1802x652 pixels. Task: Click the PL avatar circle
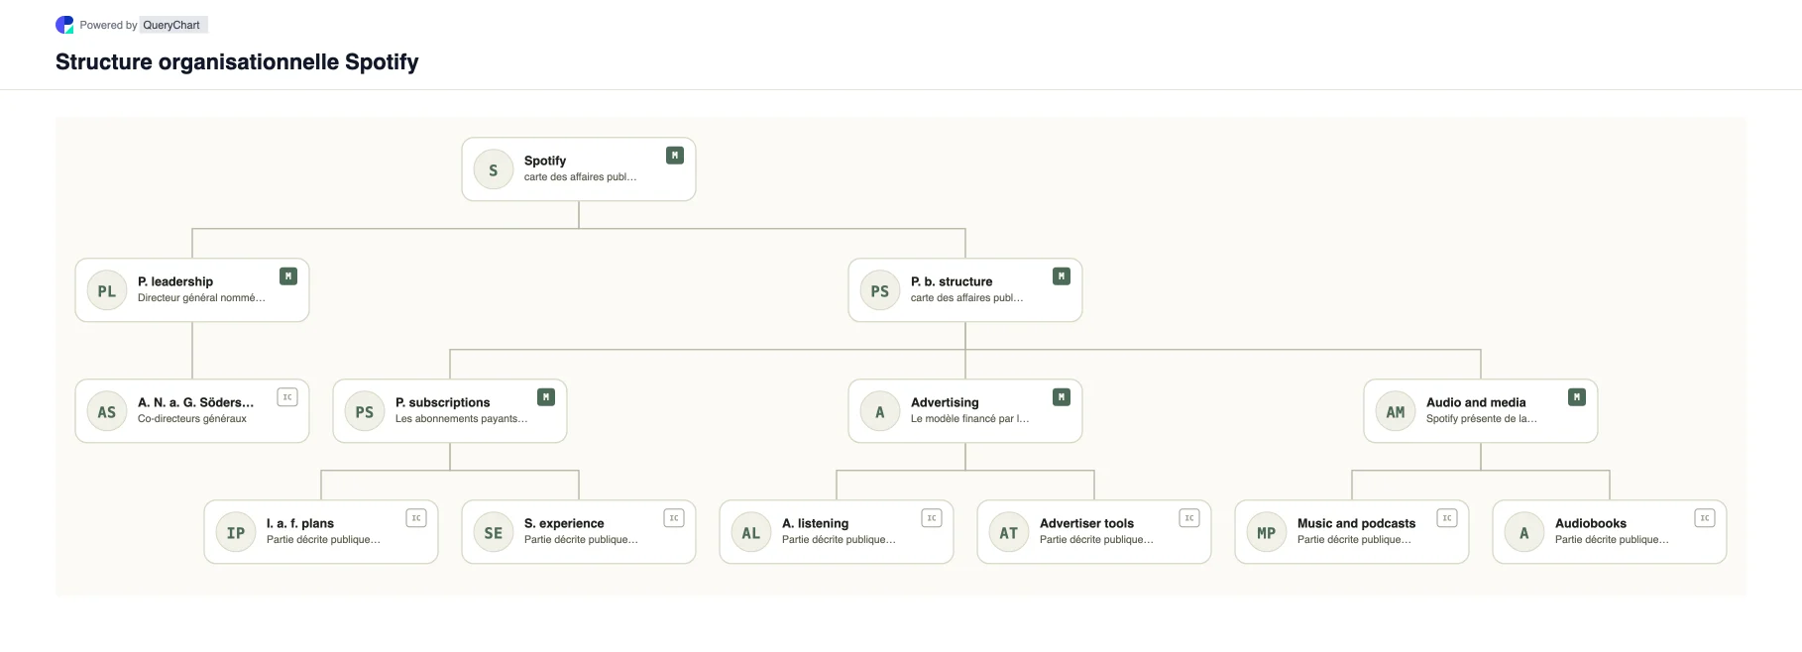107,290
